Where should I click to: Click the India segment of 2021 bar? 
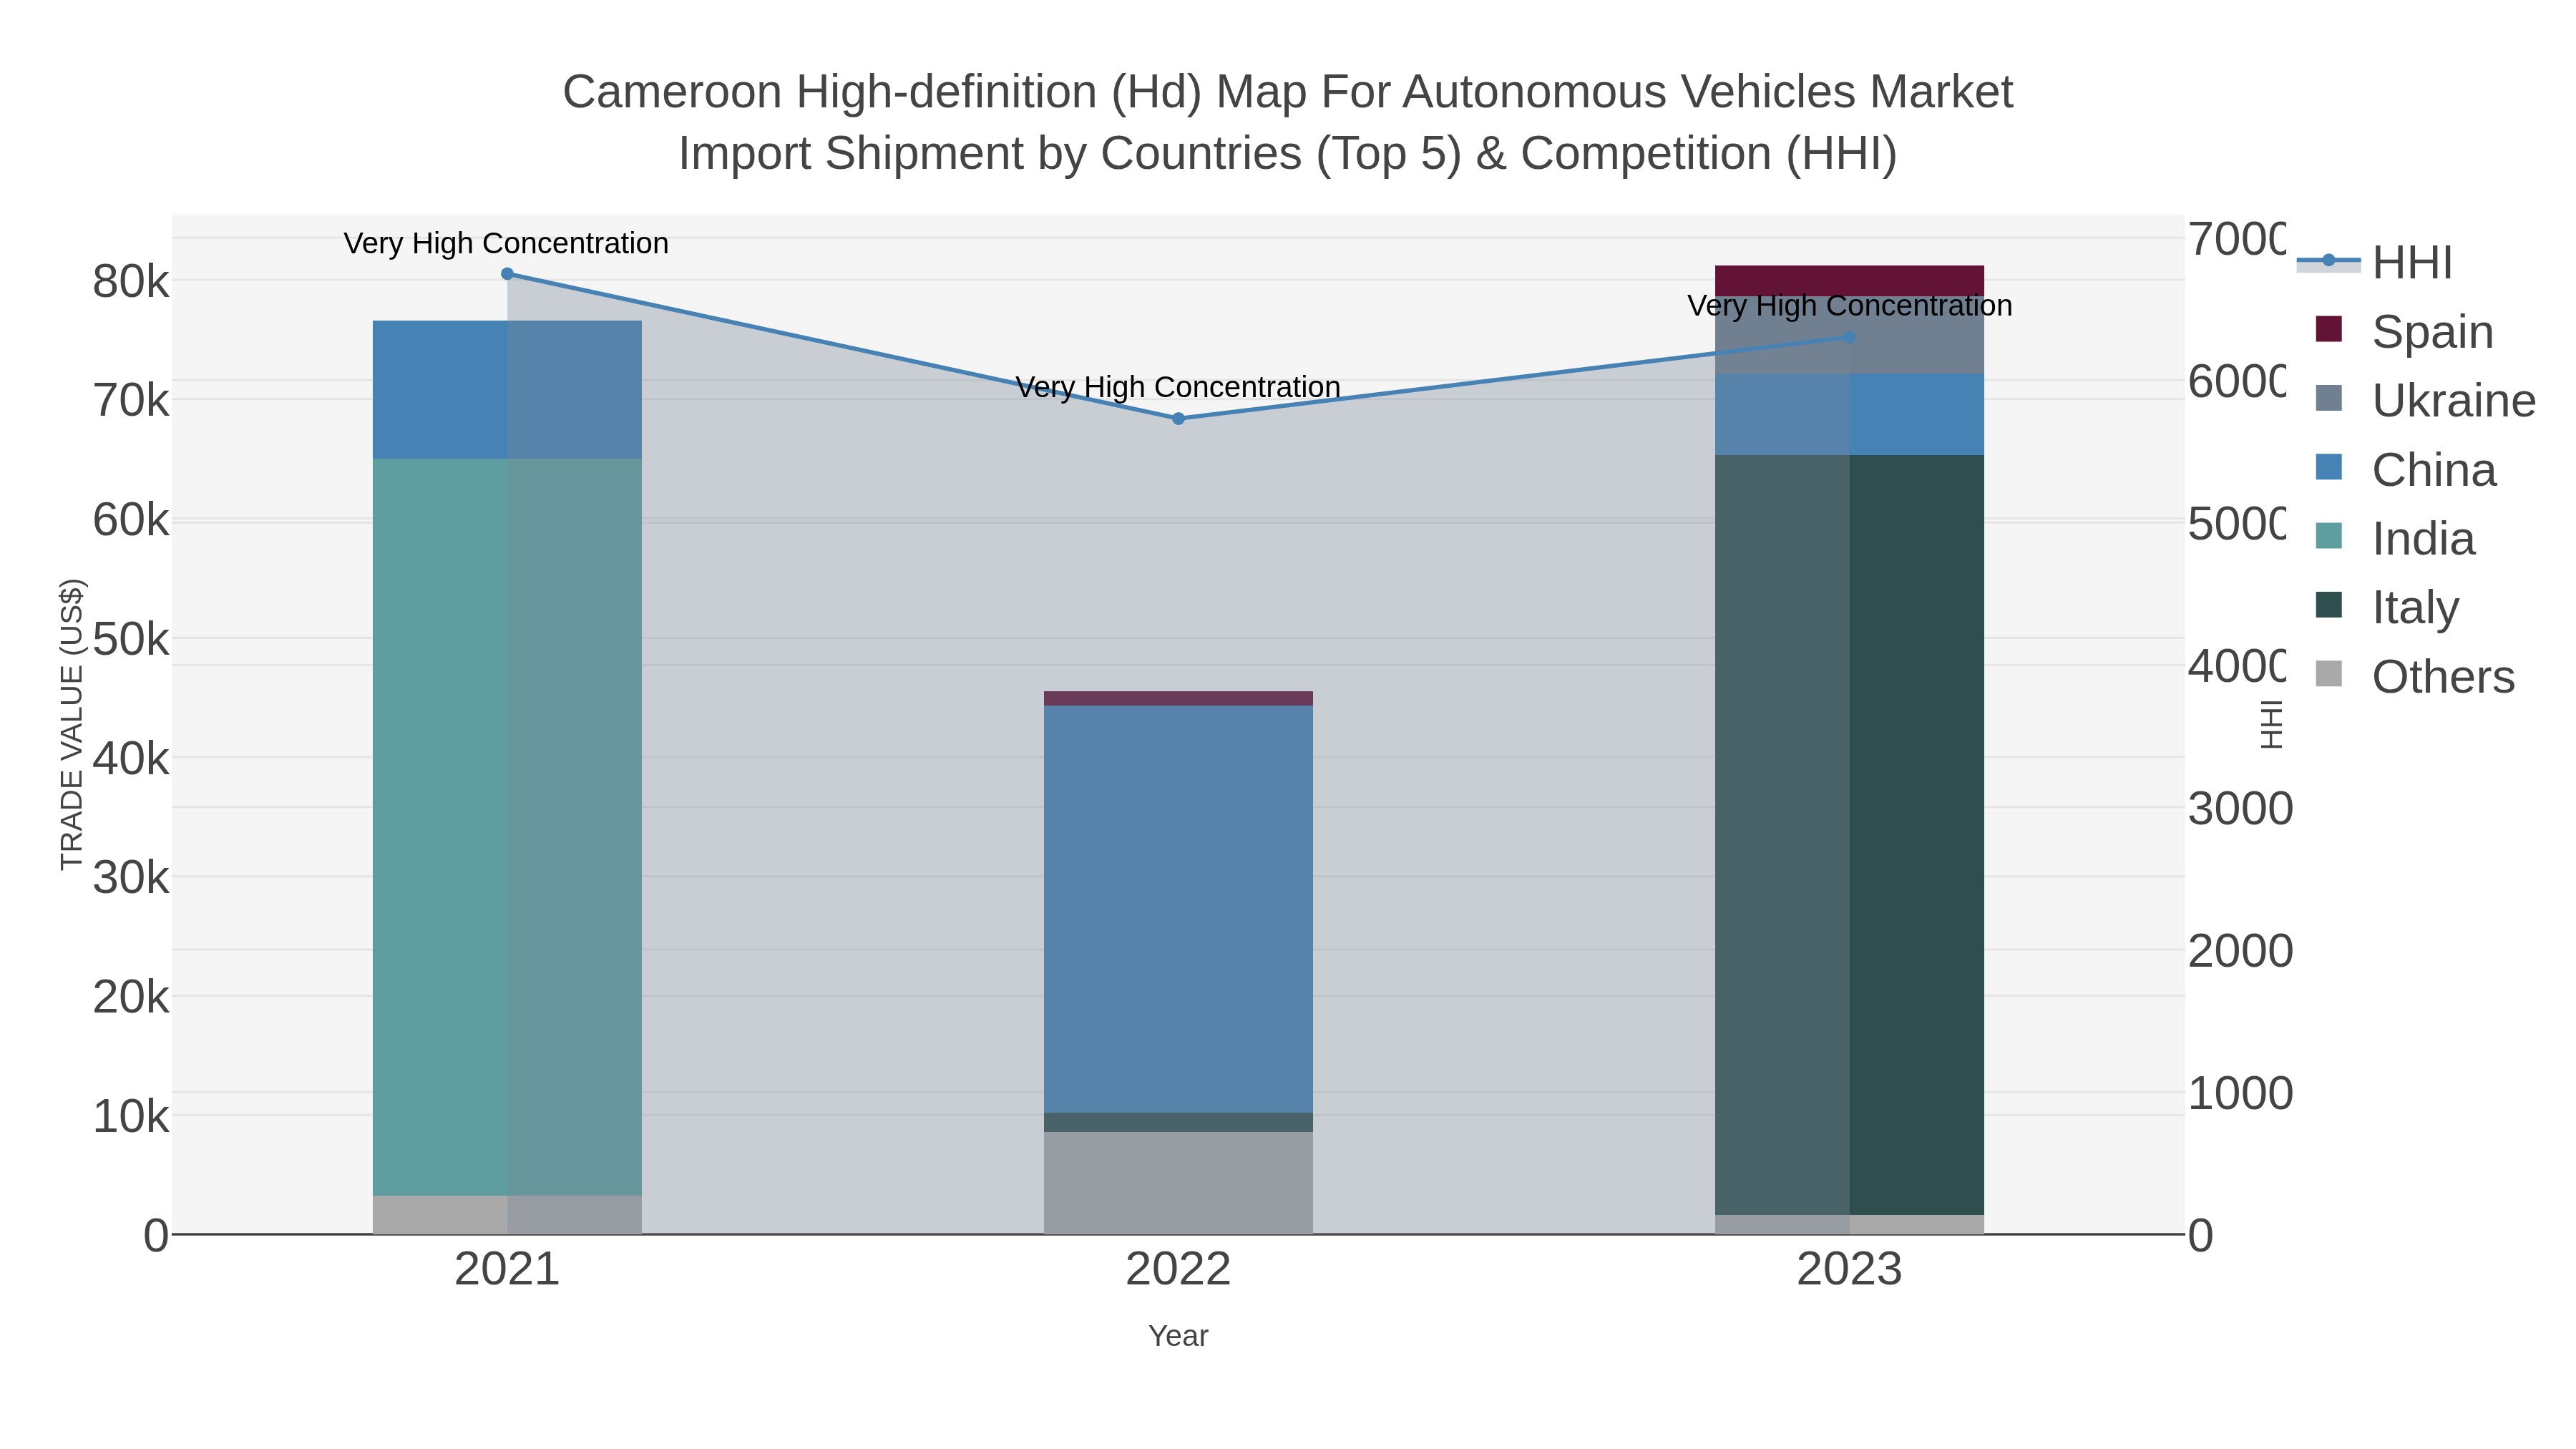click(x=507, y=827)
